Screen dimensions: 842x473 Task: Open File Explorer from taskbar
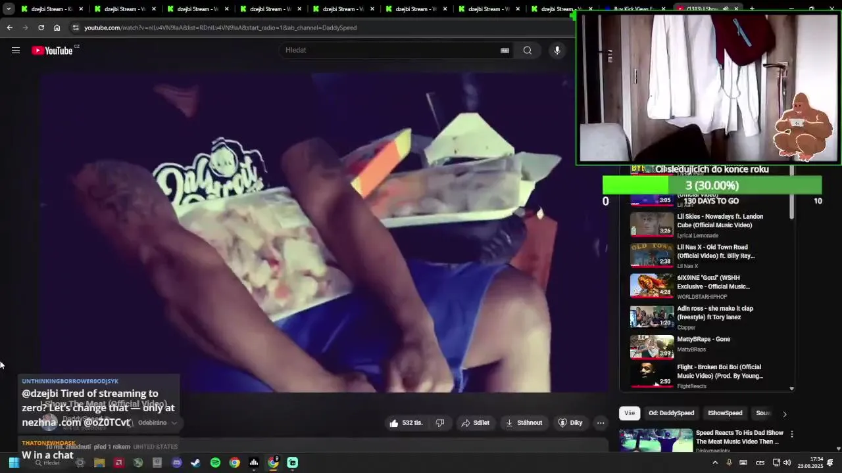(99, 462)
